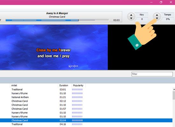
Task: Click the 01:21 duration cell
Action: click(63, 97)
